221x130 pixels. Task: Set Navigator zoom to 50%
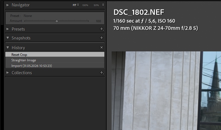96,5
